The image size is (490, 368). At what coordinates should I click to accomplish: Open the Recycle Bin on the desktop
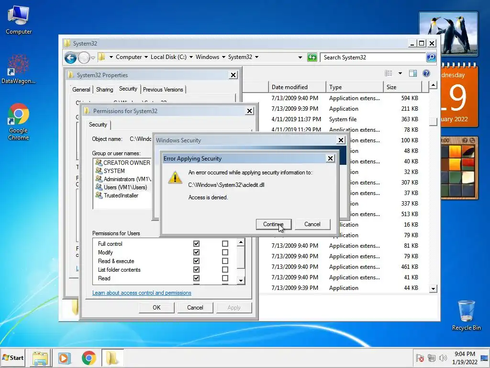coord(466,315)
